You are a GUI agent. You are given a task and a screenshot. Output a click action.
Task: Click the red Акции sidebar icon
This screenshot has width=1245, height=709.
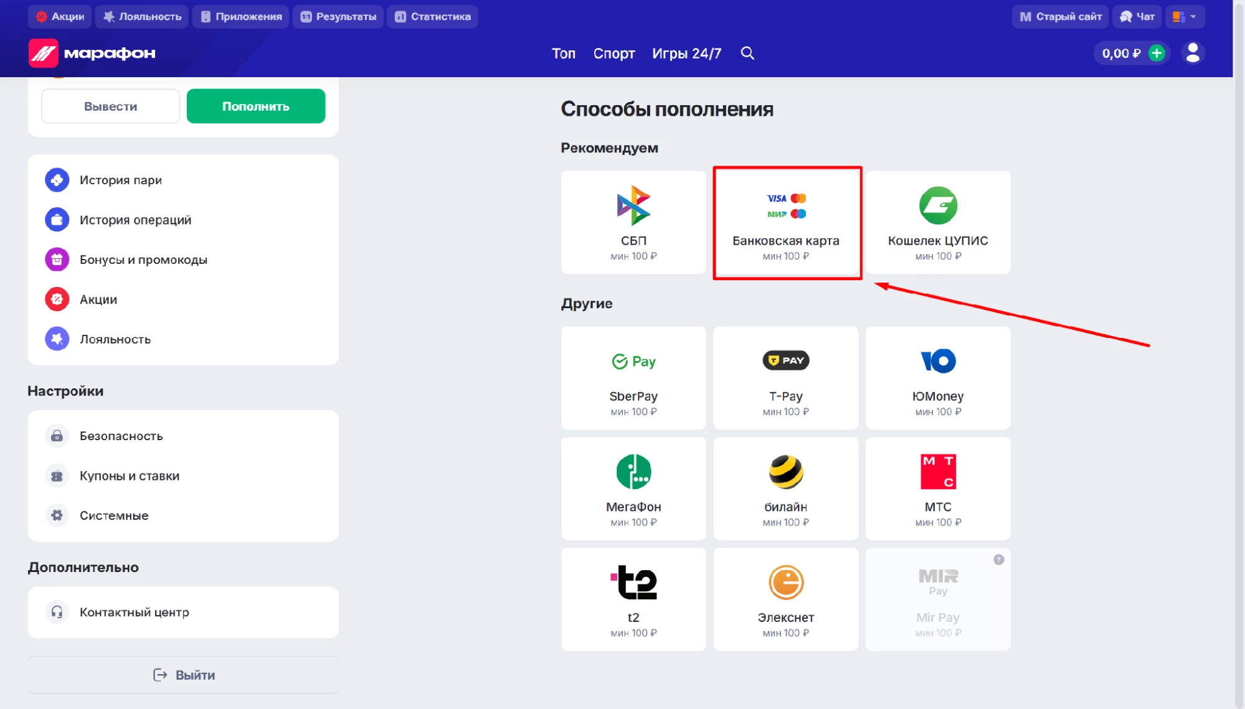click(x=57, y=299)
